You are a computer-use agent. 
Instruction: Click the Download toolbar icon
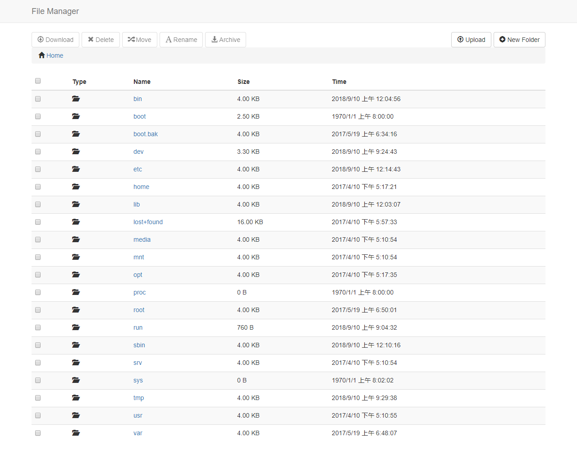click(x=41, y=40)
